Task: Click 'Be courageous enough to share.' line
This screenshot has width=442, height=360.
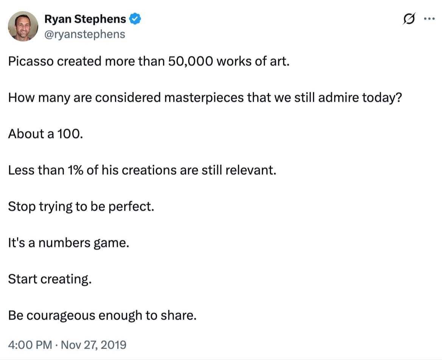Action: tap(102, 315)
